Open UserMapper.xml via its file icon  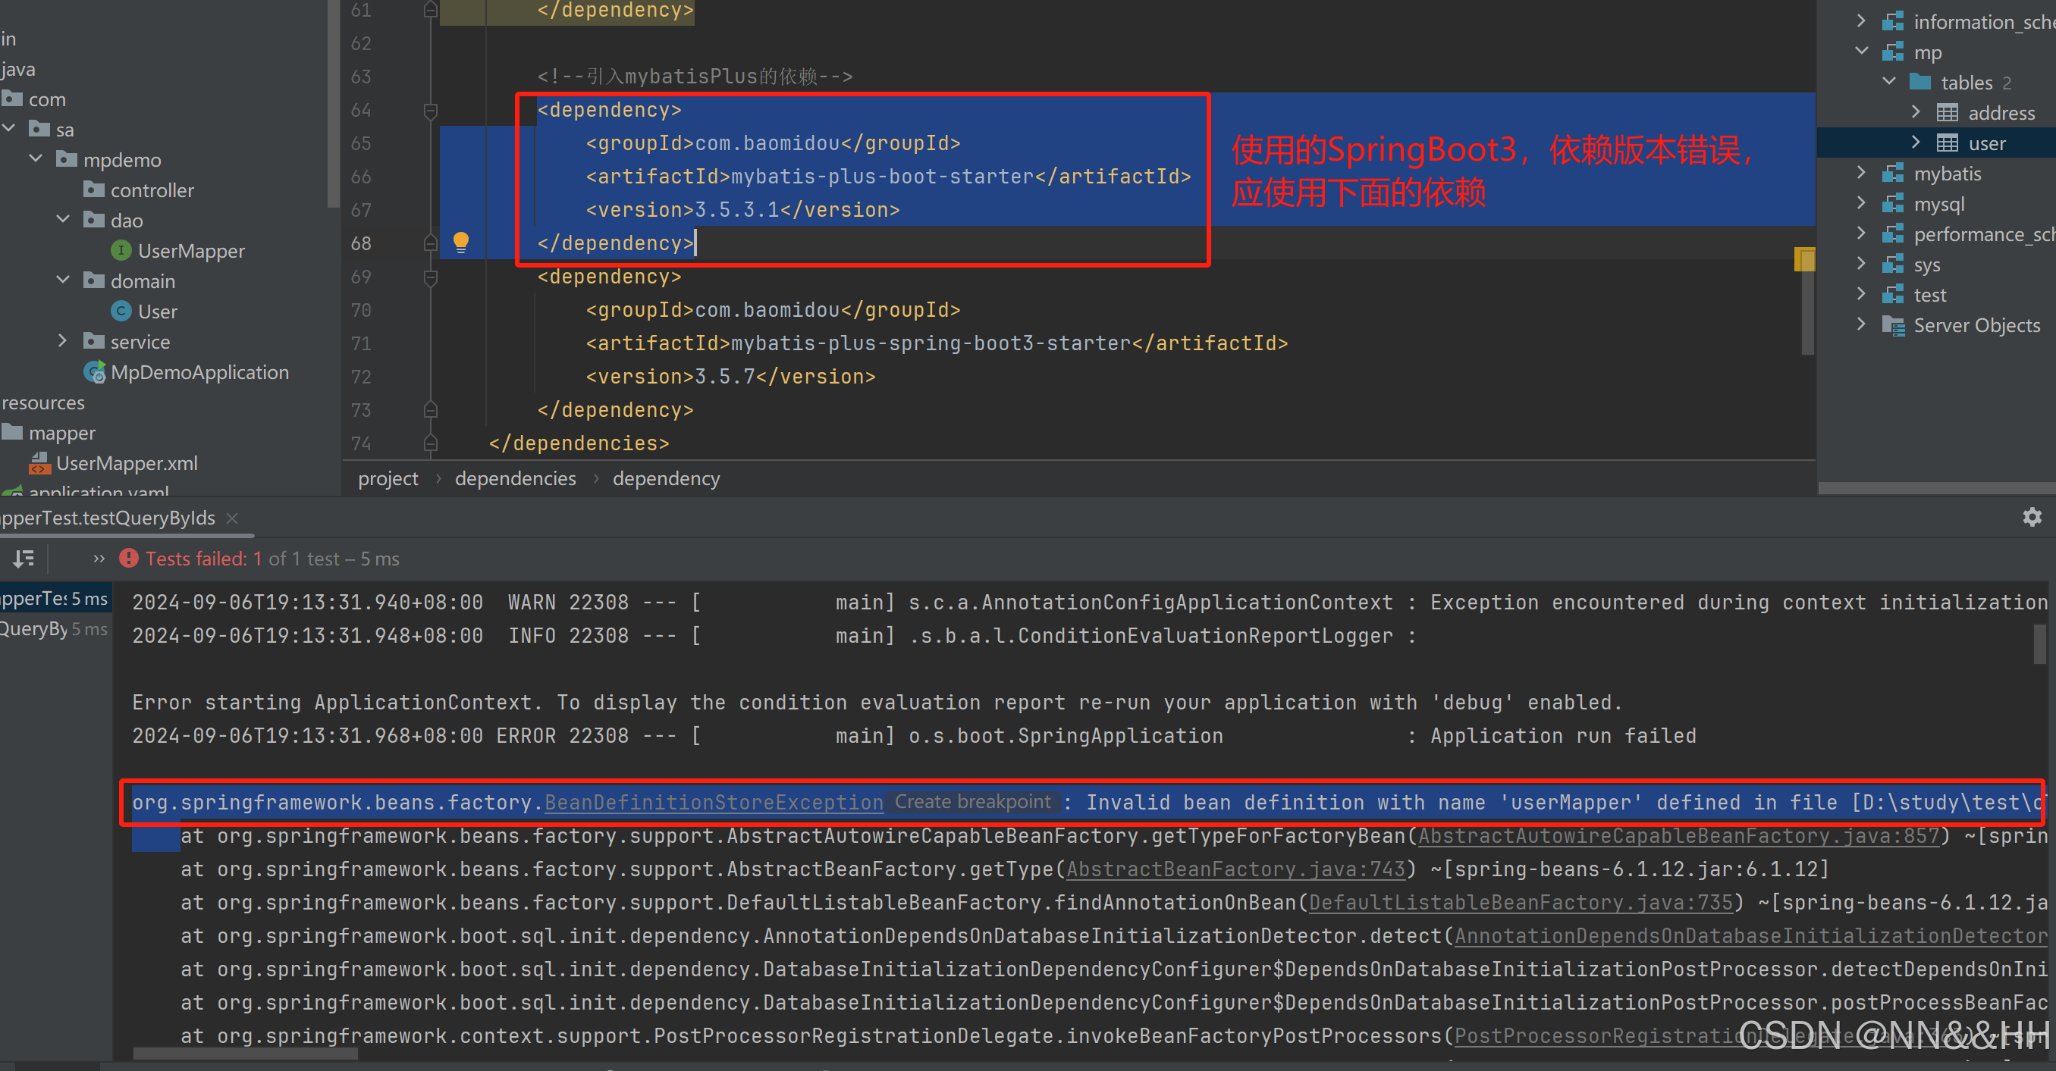42,462
